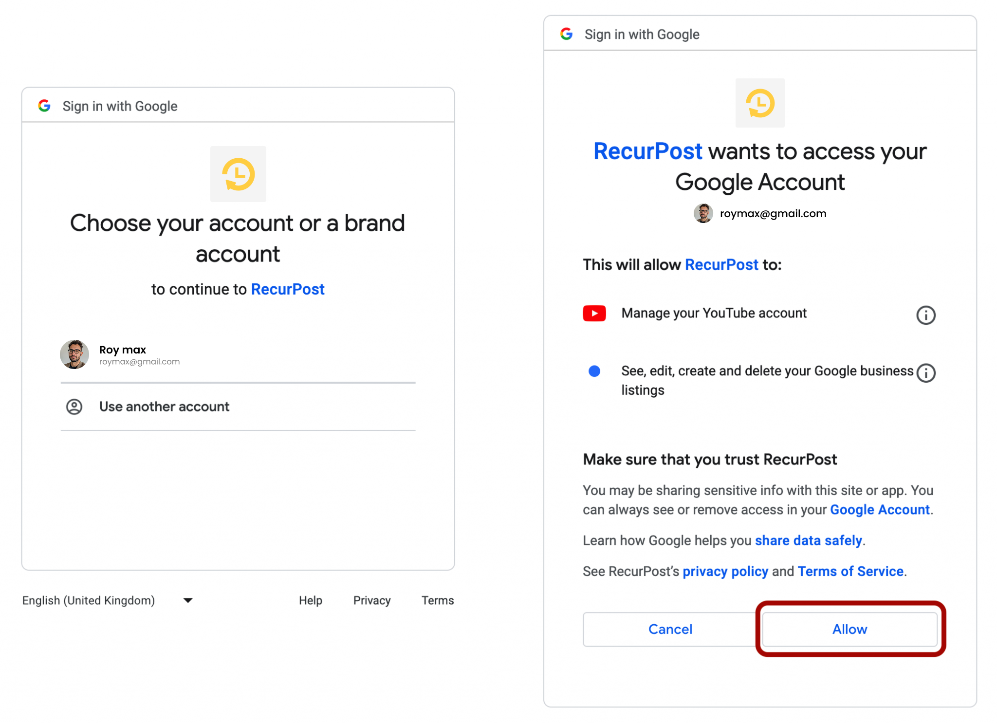This screenshot has width=997, height=723.
Task: Open the Privacy link
Action: pos(372,600)
